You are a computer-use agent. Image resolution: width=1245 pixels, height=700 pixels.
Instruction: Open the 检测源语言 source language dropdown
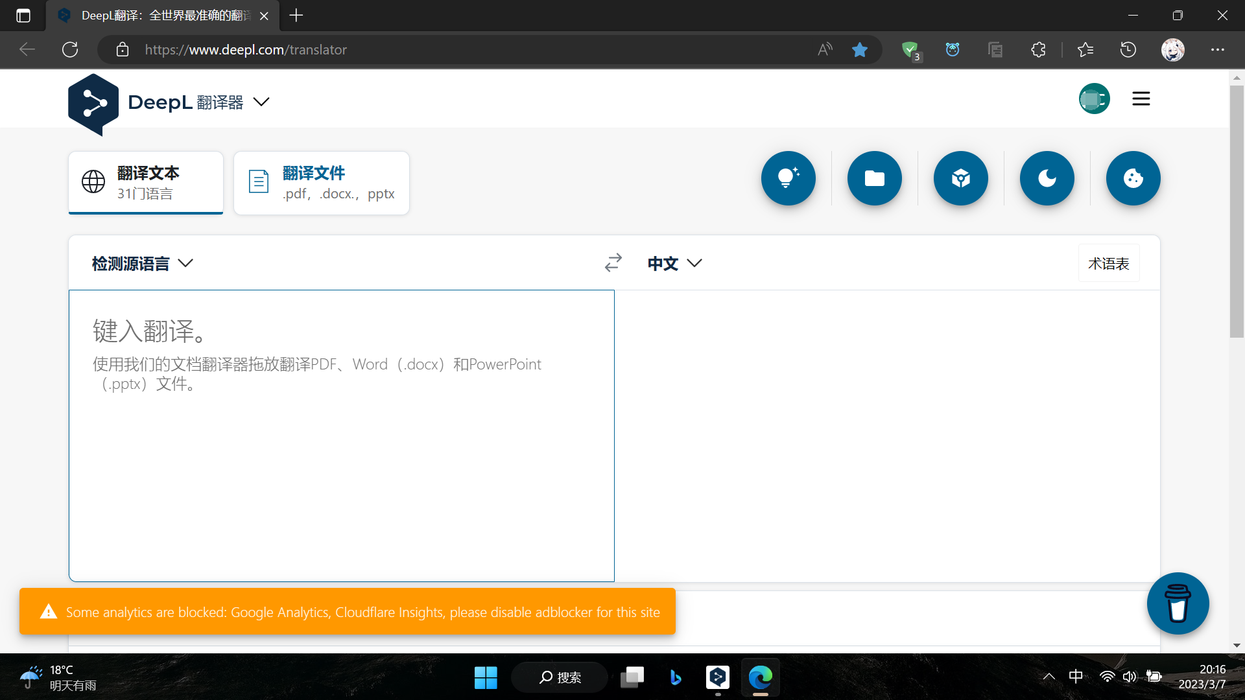click(x=143, y=263)
